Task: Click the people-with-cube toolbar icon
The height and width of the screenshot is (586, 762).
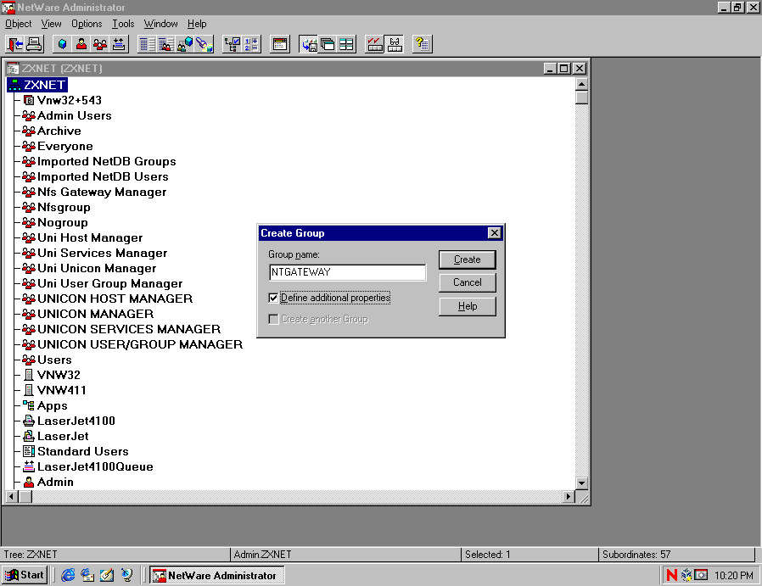Action: 185,44
